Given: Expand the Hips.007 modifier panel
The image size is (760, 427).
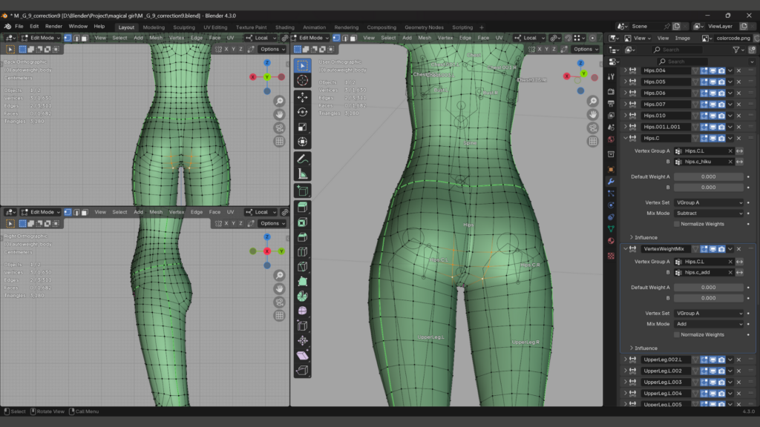Looking at the screenshot, I should pyautogui.click(x=626, y=105).
